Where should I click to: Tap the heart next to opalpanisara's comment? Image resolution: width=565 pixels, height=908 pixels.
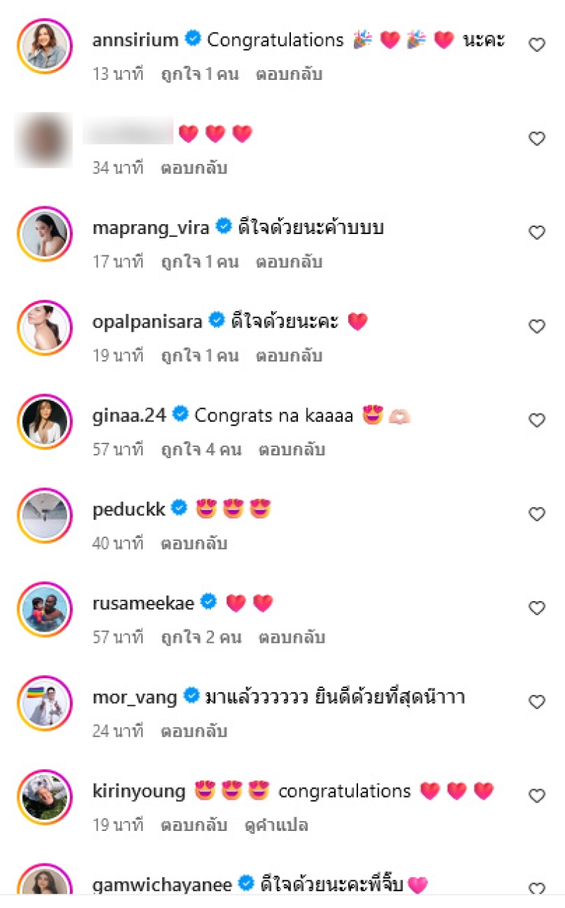(x=537, y=327)
